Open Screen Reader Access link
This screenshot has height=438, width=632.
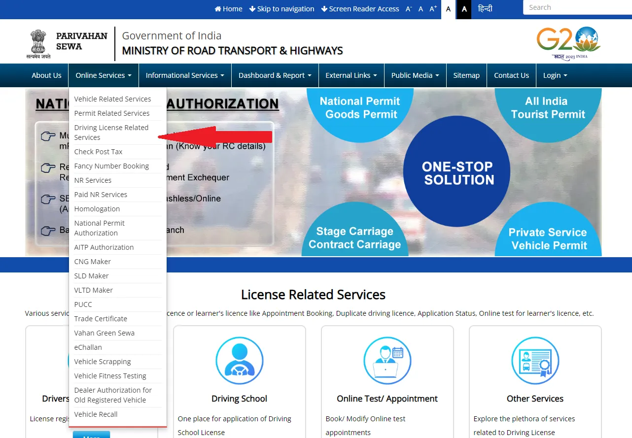(x=360, y=9)
